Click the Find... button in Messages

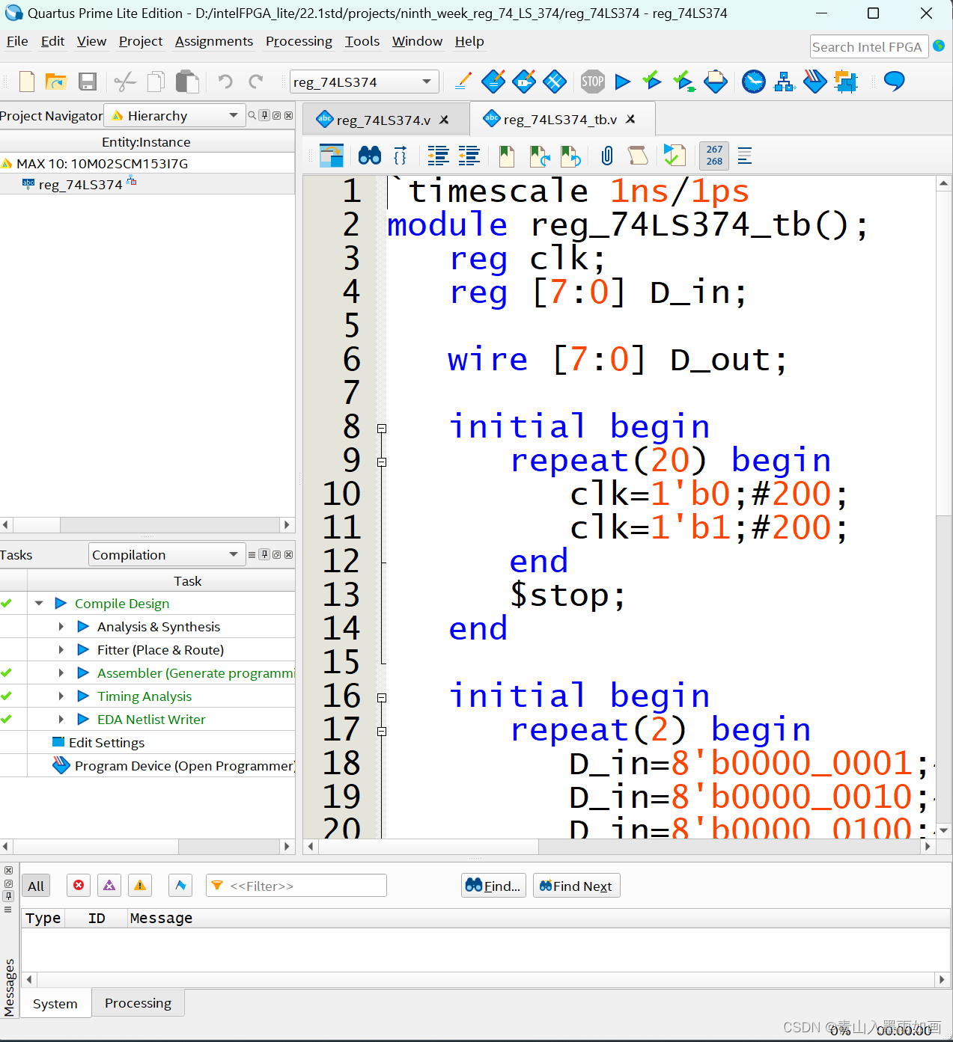point(493,886)
